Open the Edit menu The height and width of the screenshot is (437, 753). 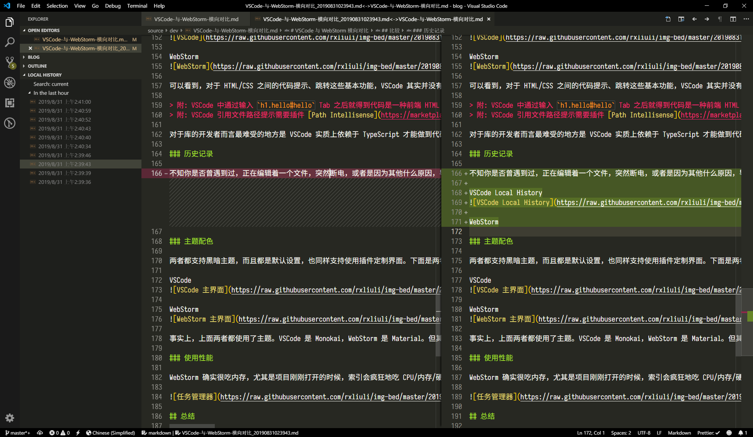click(36, 6)
